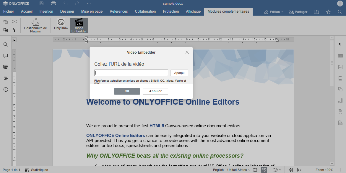Open the info/about panel in left sidebar

click(6, 89)
